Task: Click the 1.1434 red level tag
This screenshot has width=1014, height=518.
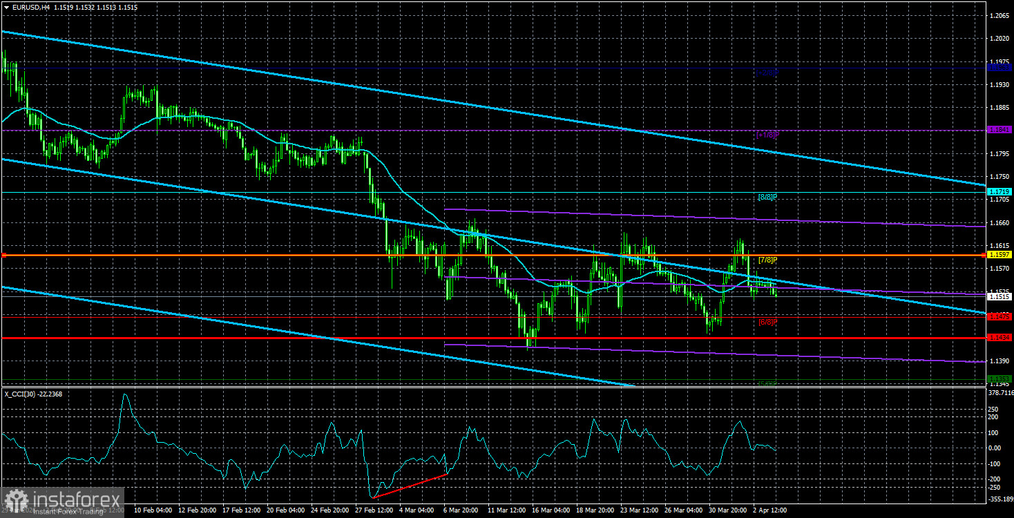Action: [x=999, y=338]
